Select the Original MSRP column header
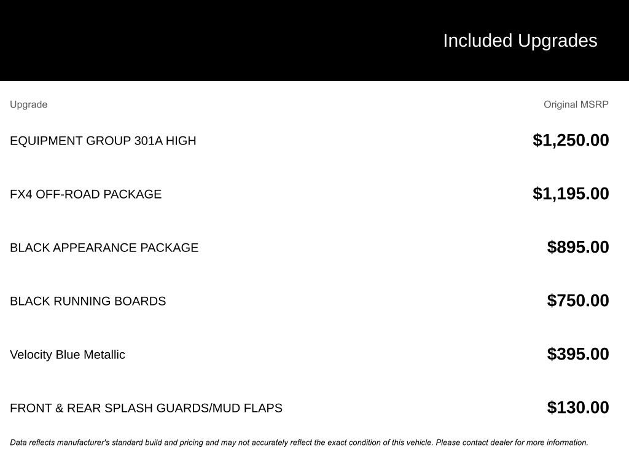The height and width of the screenshot is (472, 629). click(x=576, y=104)
